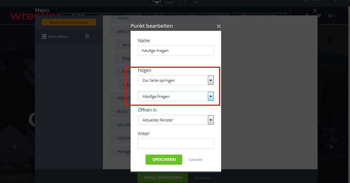This screenshot has width=350, height=183.
Task: Click the Name input field
Action: click(176, 51)
